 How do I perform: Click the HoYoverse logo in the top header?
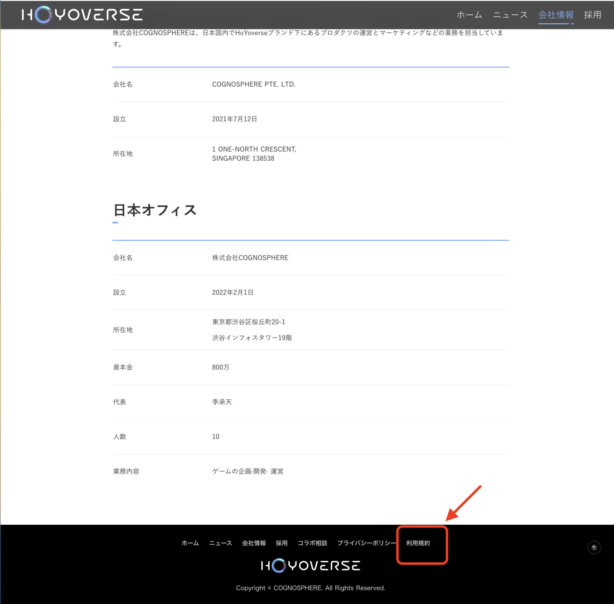click(82, 15)
